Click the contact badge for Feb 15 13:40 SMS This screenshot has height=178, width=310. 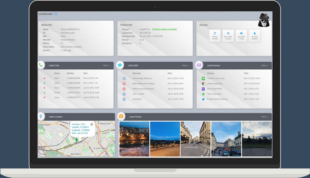point(124,78)
